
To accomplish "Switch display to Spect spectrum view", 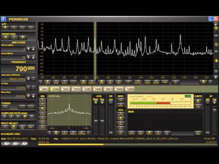I will (47, 82).
